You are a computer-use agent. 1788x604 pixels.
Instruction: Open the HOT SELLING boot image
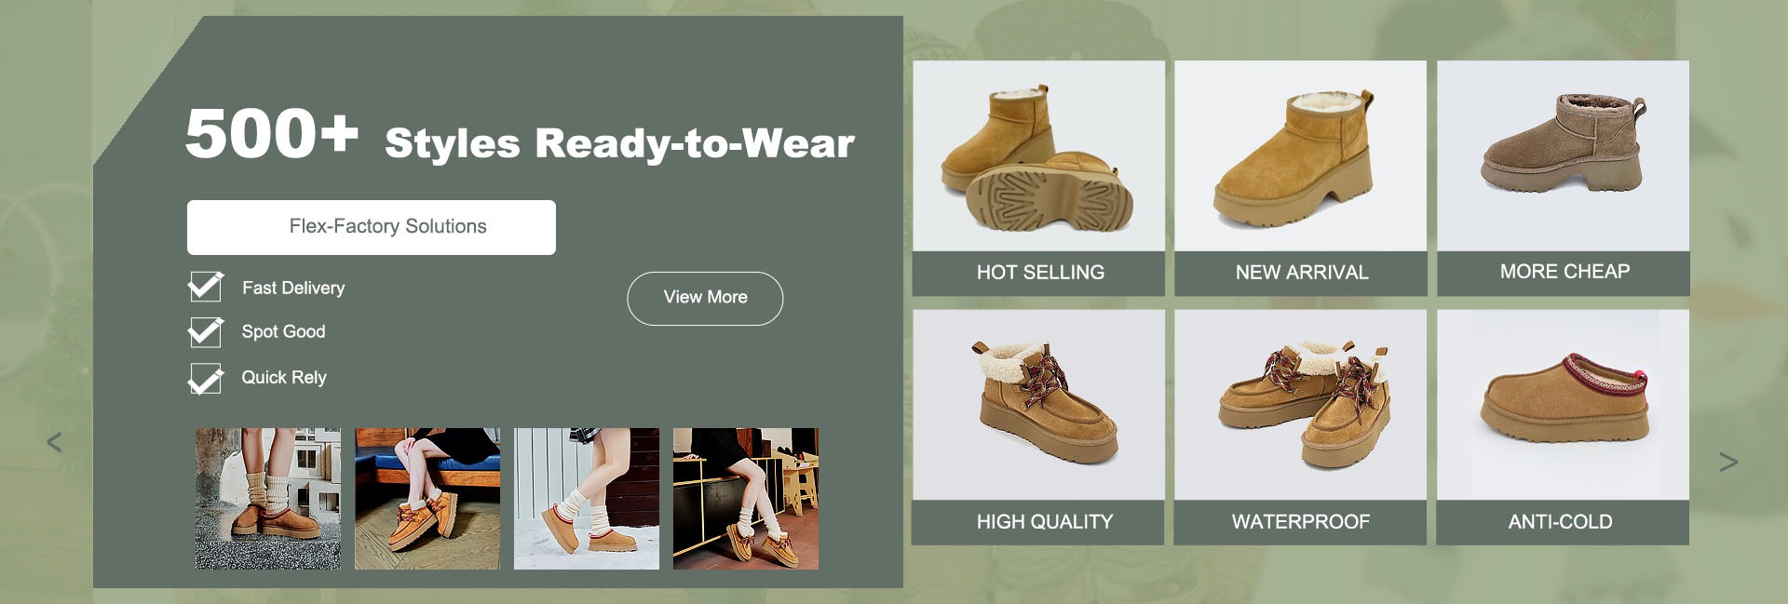(x=1038, y=156)
